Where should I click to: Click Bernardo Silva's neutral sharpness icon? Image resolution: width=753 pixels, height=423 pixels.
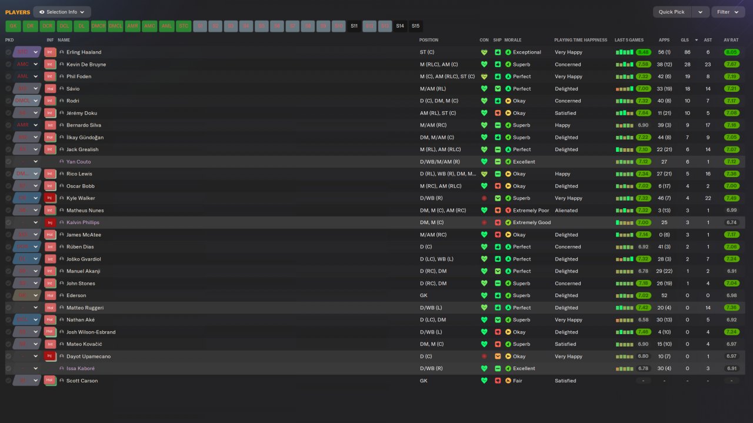(x=498, y=125)
